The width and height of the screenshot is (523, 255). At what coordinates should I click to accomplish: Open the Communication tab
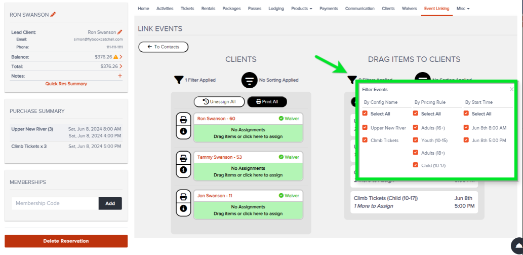click(x=360, y=8)
